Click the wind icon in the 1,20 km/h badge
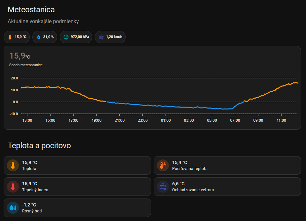Viewport: 306px width, 221px height. pyautogui.click(x=101, y=37)
